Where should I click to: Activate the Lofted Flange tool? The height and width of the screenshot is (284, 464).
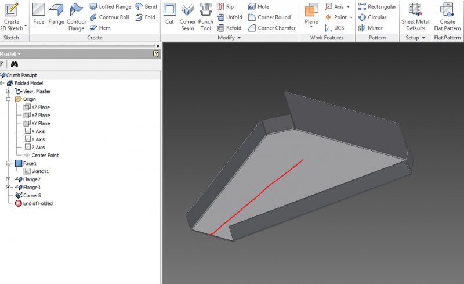[x=111, y=6]
